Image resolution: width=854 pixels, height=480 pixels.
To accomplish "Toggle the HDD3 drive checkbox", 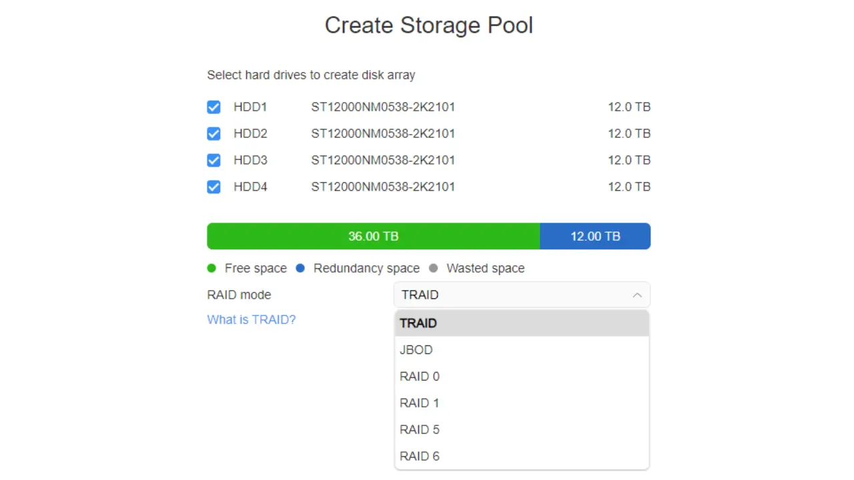I will 213,161.
